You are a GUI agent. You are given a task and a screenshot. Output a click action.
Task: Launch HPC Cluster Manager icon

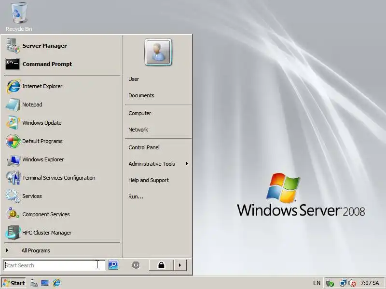coord(13,233)
